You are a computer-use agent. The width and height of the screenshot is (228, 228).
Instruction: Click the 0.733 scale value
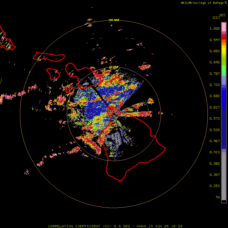(x=215, y=85)
